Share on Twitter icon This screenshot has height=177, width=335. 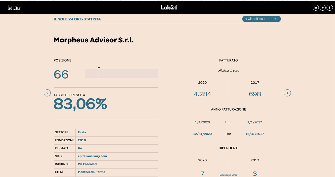(x=323, y=8)
